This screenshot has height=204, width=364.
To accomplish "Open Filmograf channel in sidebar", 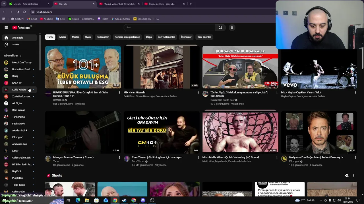I will click(x=20, y=137).
